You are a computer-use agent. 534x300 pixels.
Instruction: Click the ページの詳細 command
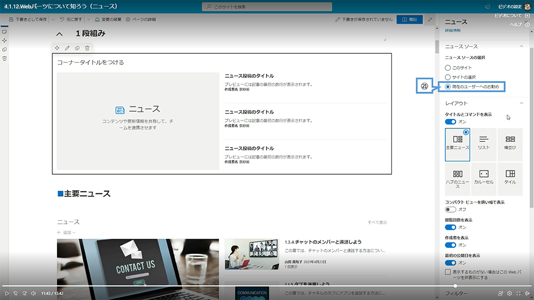(140, 19)
